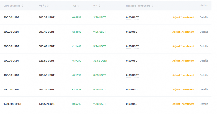The height and width of the screenshot is (114, 217).
Task: Sort by Cum. Invested column arrows
Action: (x=22, y=6)
